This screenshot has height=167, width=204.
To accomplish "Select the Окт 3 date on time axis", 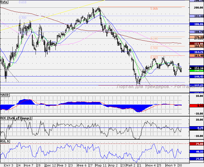I will click(x=9, y=165).
